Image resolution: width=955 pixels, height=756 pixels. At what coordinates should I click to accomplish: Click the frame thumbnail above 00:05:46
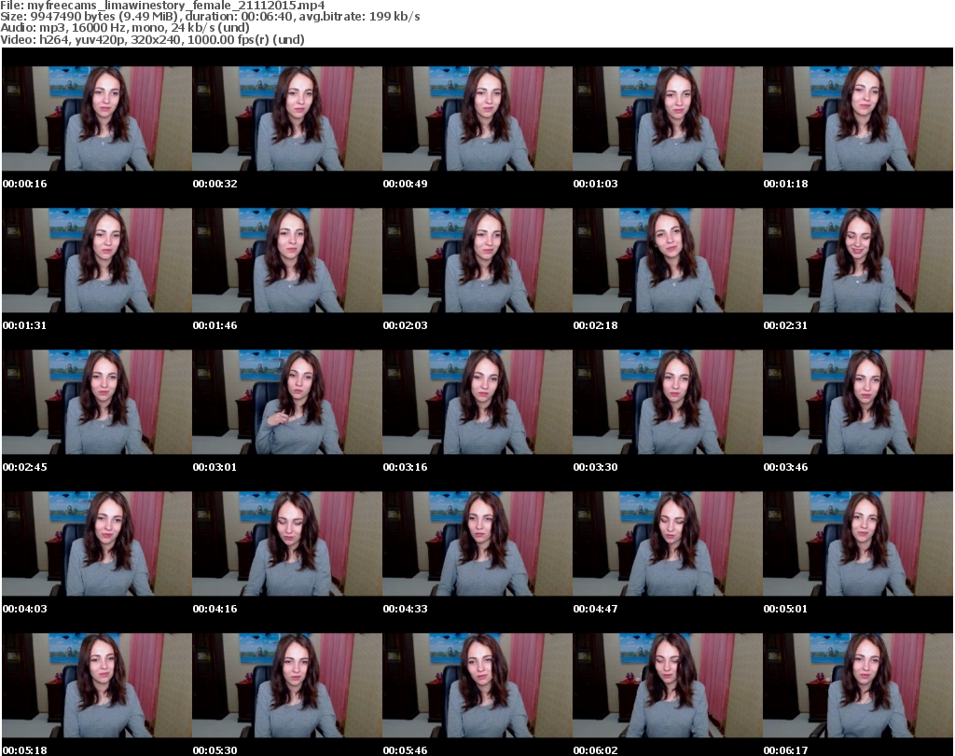click(x=477, y=686)
